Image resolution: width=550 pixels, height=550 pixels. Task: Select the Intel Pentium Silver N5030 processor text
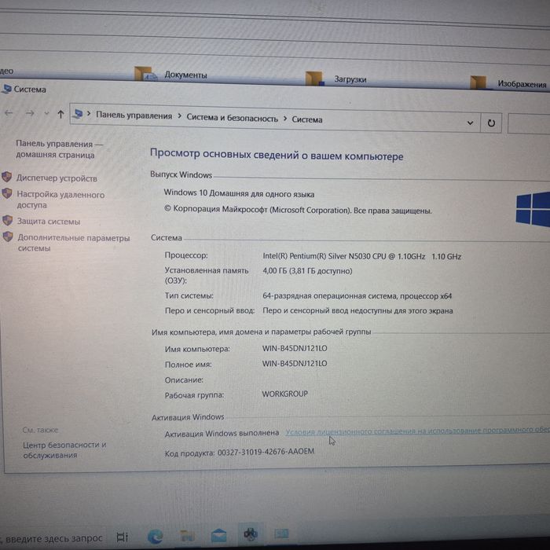click(x=361, y=256)
